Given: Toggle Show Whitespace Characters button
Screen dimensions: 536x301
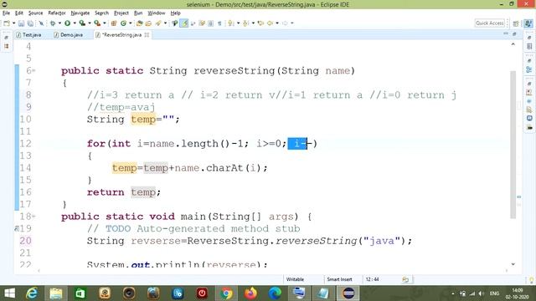Looking at the screenshot, I should [x=219, y=23].
